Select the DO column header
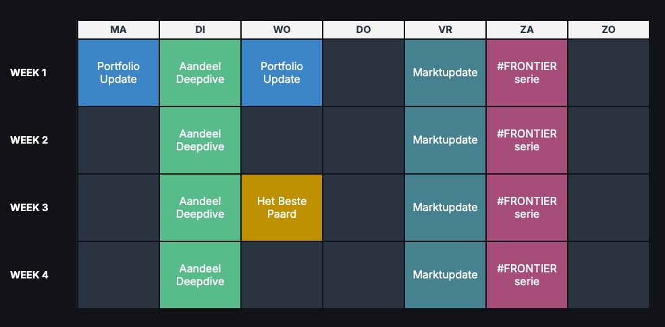Screen dimensions: 665x327 point(363,30)
